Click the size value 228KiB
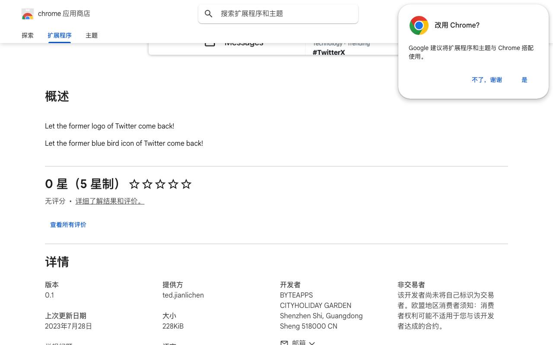 point(173,326)
